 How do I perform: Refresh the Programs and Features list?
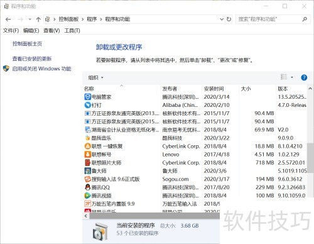[229, 19]
